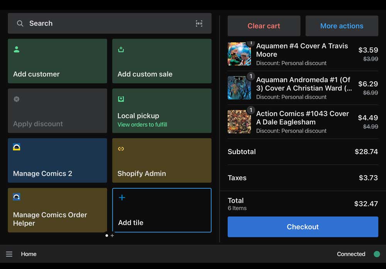This screenshot has width=386, height=269.
Task: Clear the cart
Action: tap(264, 26)
